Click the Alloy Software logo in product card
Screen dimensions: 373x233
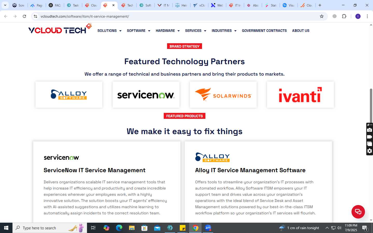[x=212, y=157]
